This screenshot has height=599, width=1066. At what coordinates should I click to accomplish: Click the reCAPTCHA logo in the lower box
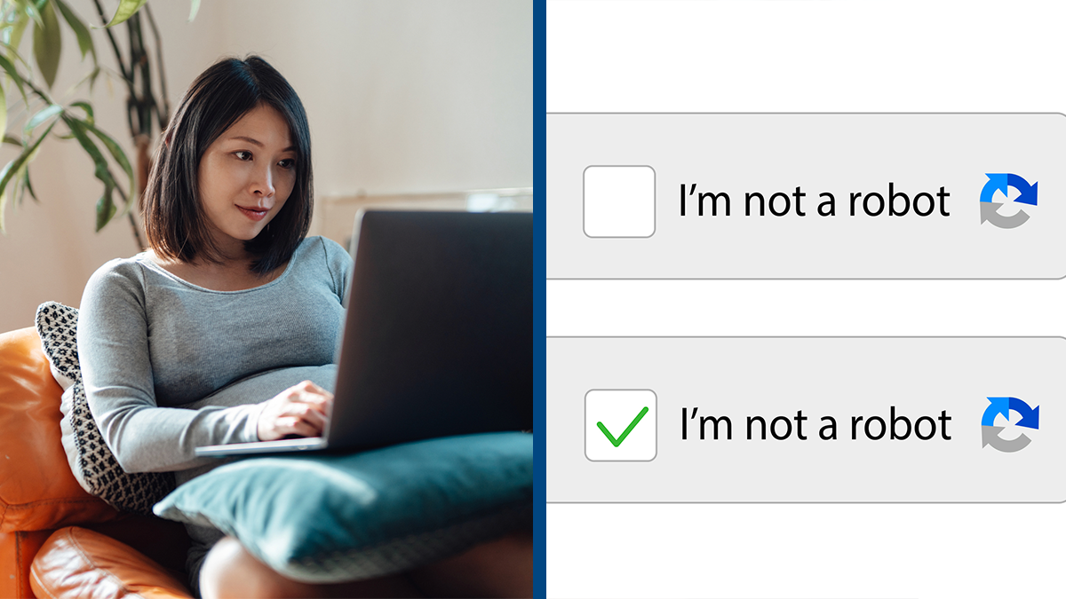point(1010,423)
